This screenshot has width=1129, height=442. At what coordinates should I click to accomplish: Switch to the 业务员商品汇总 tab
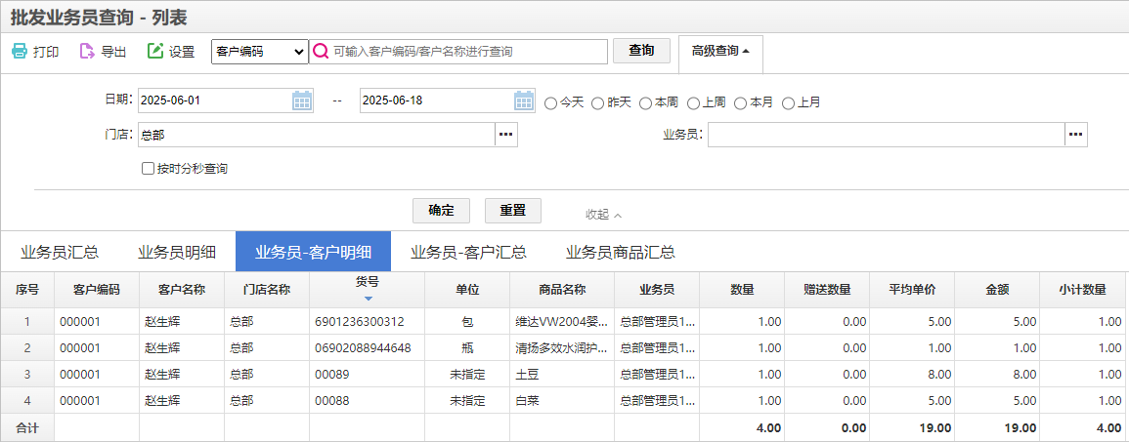tap(620, 253)
